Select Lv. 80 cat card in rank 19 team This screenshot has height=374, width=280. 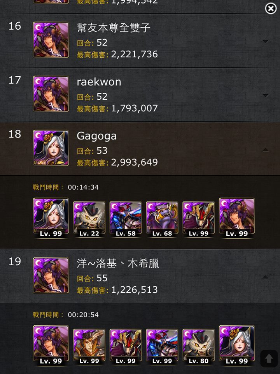pos(198,347)
